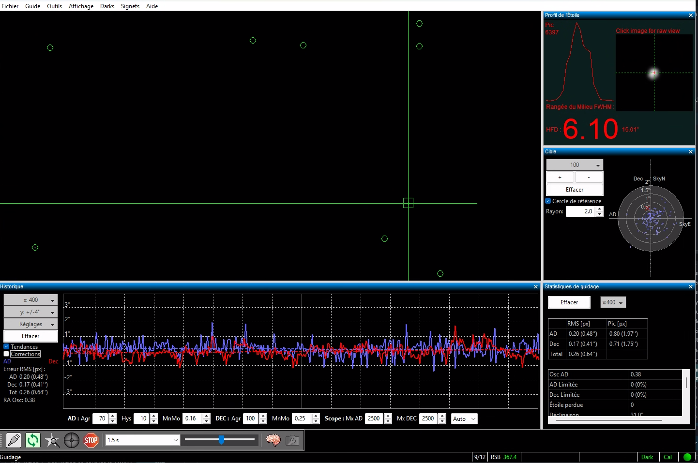Open the Signets menu
698x463 pixels.
click(130, 6)
